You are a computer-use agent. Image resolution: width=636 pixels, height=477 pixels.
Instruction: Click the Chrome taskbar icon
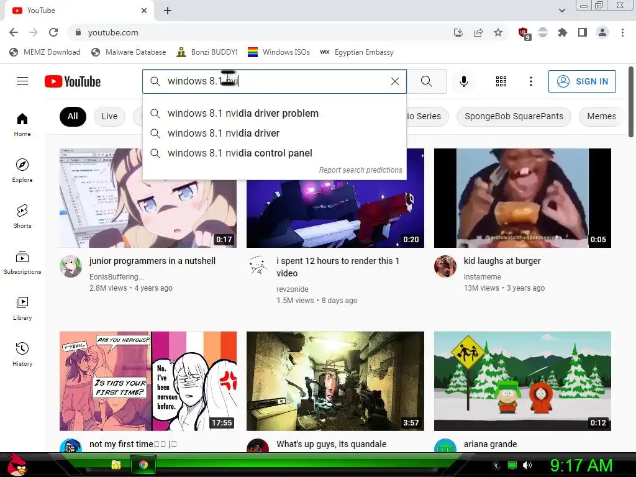click(143, 465)
